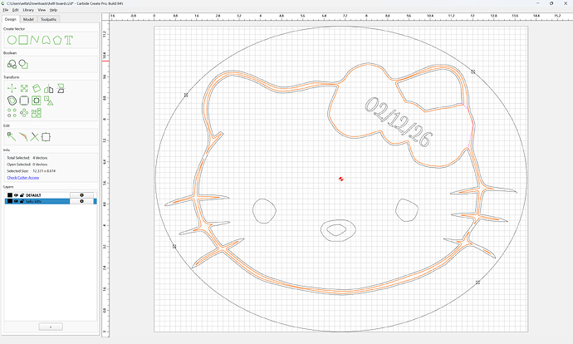Open the Linear Array tool

12,113
